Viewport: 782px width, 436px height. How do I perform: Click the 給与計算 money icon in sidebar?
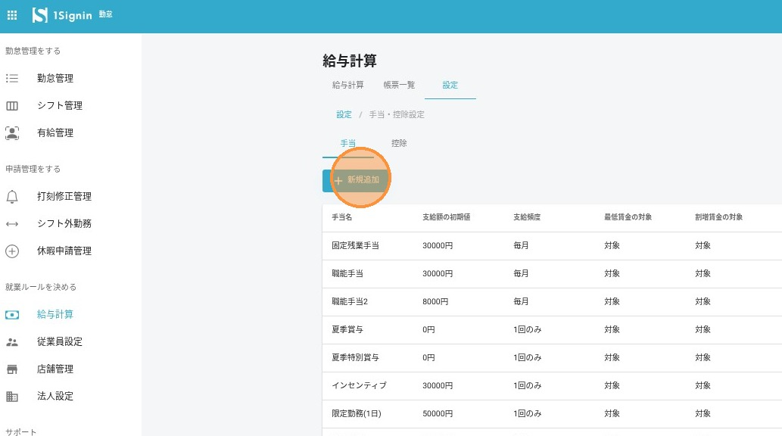(12, 315)
